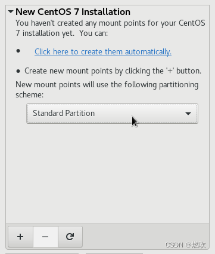Click the partitioning scheme dropdown arrow
The height and width of the screenshot is (254, 215).
[x=188, y=114]
